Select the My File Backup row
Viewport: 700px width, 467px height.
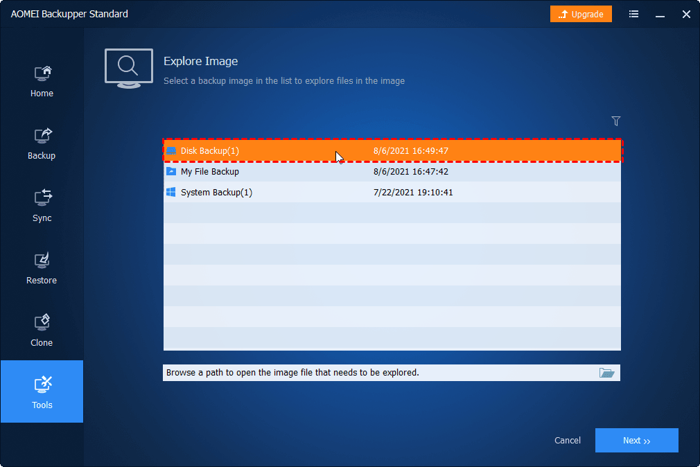[x=392, y=171]
